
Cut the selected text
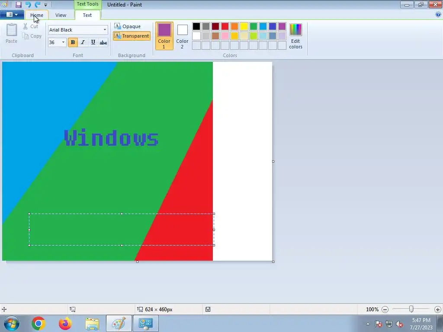(x=31, y=26)
